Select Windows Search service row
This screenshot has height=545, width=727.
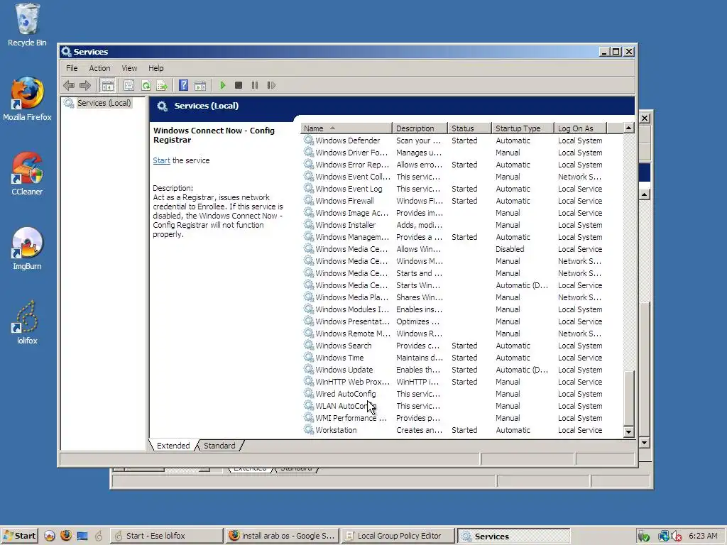click(461, 346)
